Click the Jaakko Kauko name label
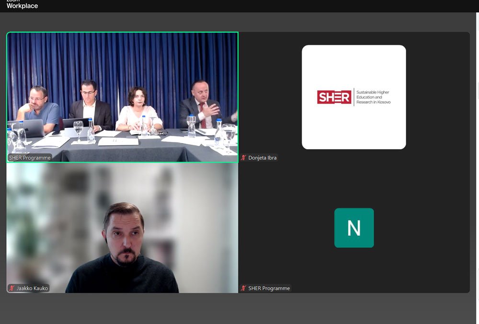The width and height of the screenshot is (479, 324). (32, 288)
